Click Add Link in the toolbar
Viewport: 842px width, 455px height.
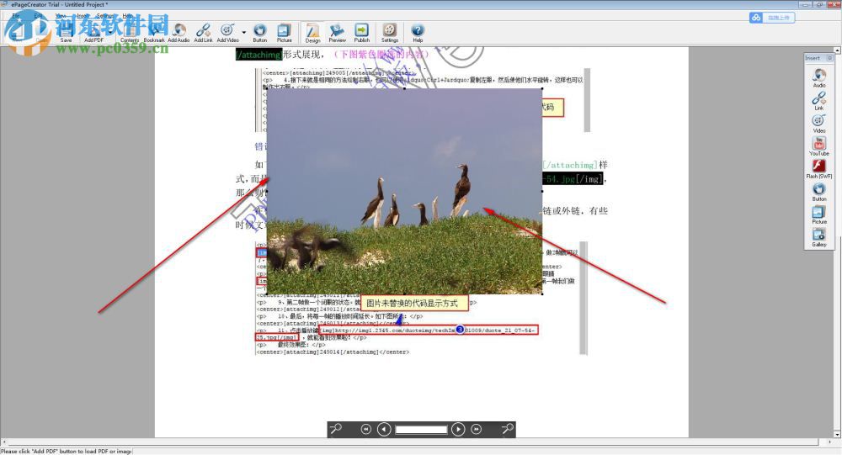coord(203,32)
